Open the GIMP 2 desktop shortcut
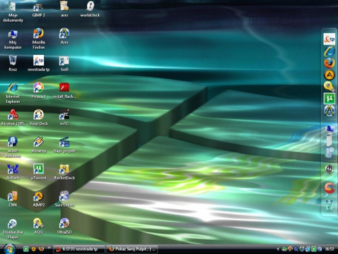338x254 pixels. coord(39,9)
